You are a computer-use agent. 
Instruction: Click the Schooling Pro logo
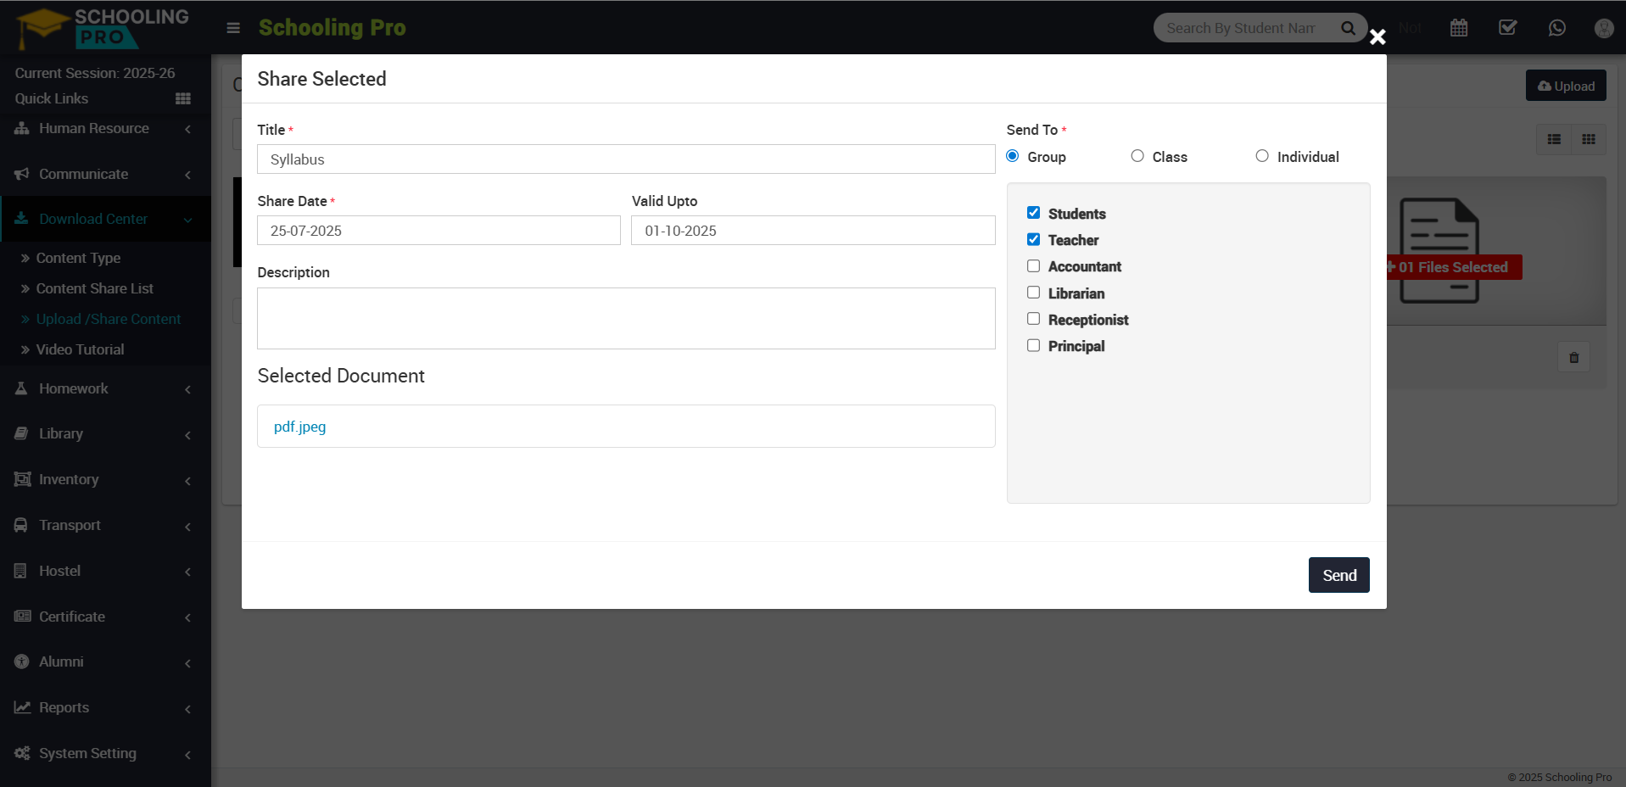[103, 28]
